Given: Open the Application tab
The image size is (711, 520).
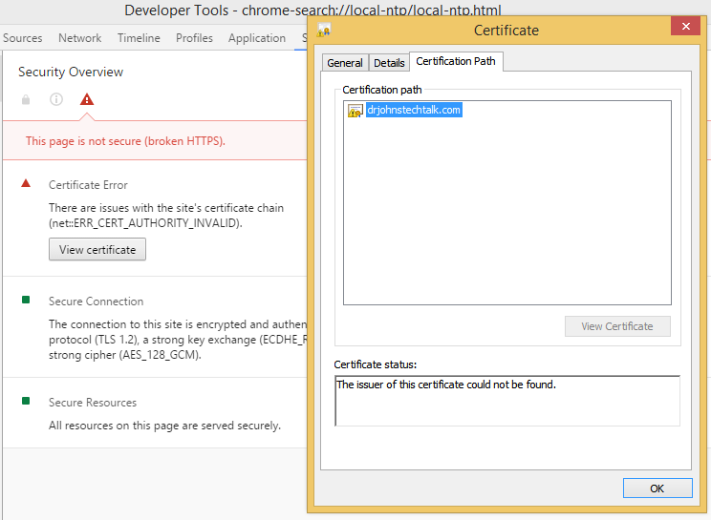Looking at the screenshot, I should coord(257,38).
